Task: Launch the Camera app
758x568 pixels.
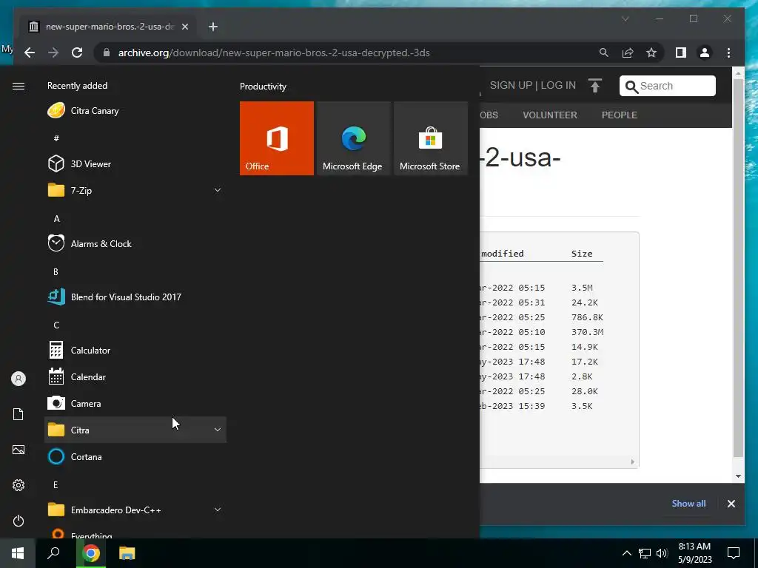Action: click(x=135, y=403)
